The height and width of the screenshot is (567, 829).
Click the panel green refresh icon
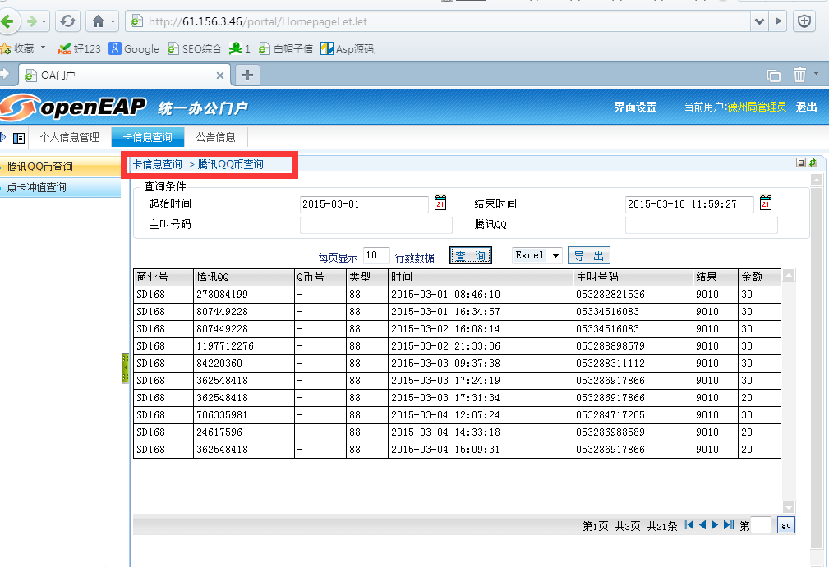tap(813, 162)
